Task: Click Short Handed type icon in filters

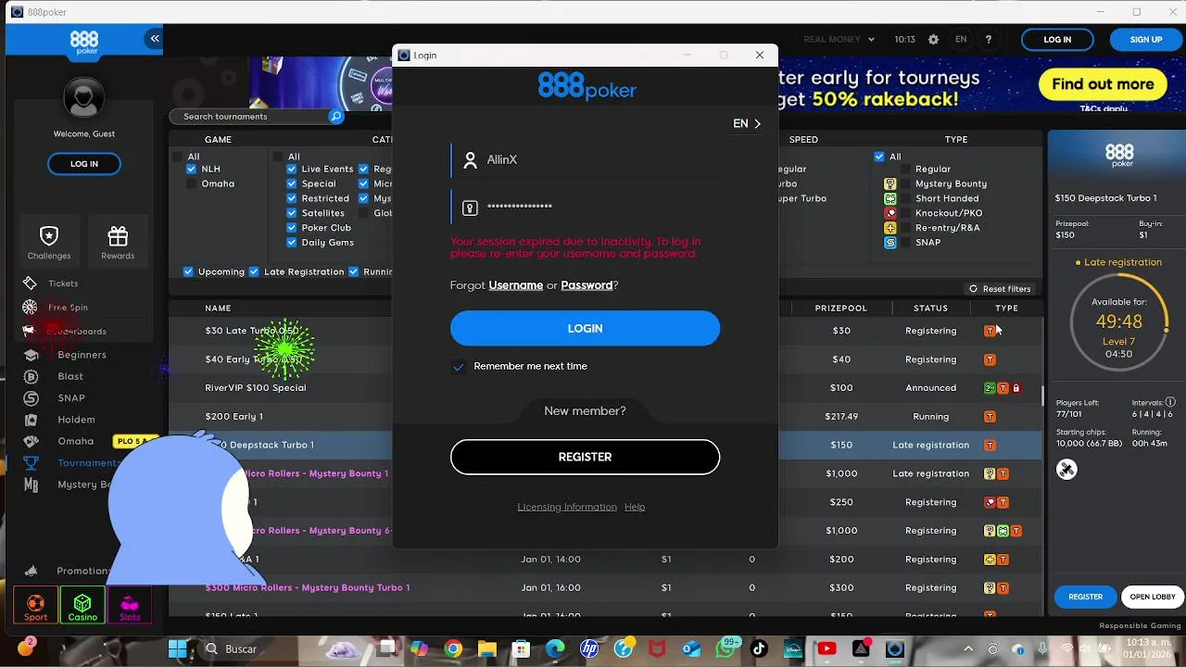Action: click(890, 198)
